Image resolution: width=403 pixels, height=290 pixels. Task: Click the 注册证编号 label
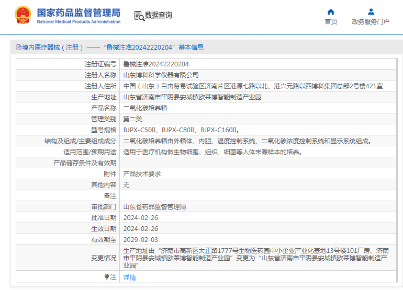(100, 64)
